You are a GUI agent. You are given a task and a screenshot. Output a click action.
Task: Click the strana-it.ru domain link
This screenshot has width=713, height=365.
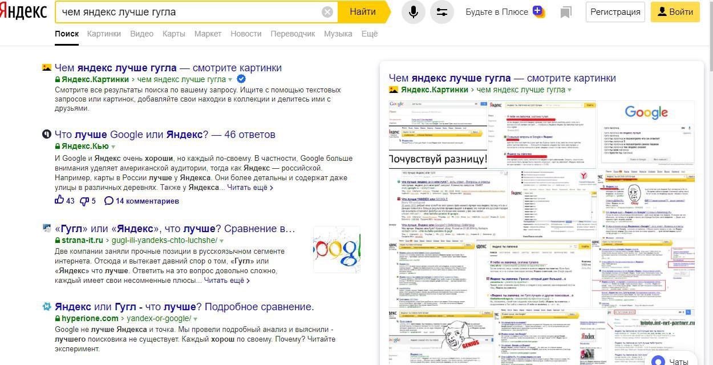tap(82, 241)
